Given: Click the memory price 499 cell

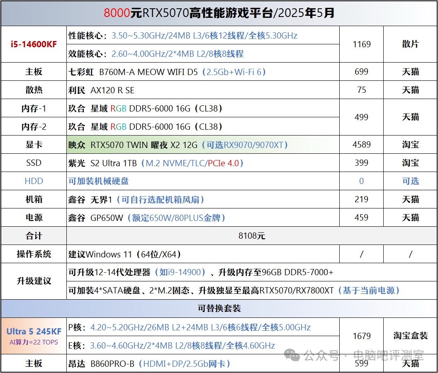Looking at the screenshot, I should (361, 117).
